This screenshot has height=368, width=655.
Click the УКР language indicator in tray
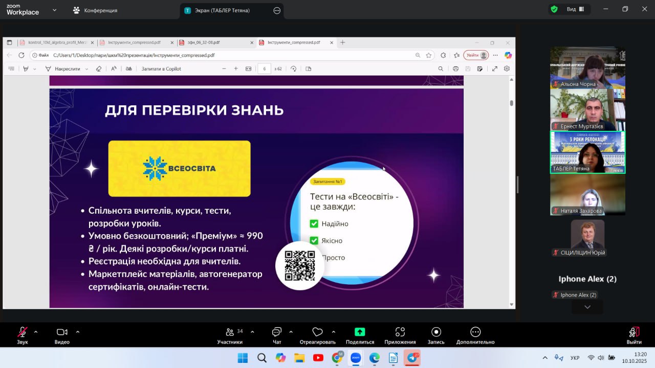[575, 358]
